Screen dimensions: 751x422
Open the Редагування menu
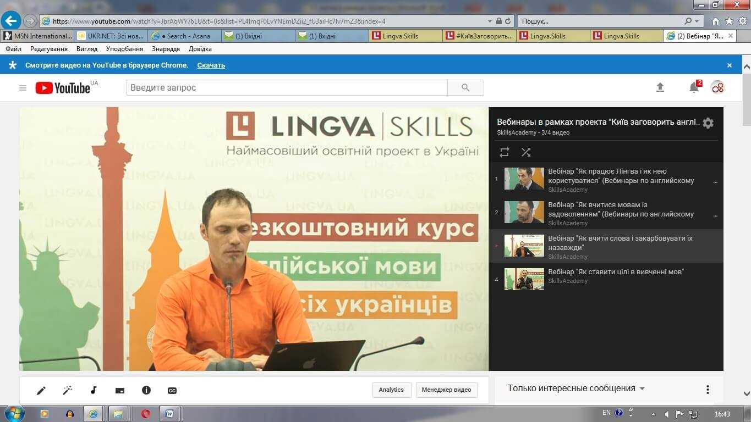click(49, 49)
